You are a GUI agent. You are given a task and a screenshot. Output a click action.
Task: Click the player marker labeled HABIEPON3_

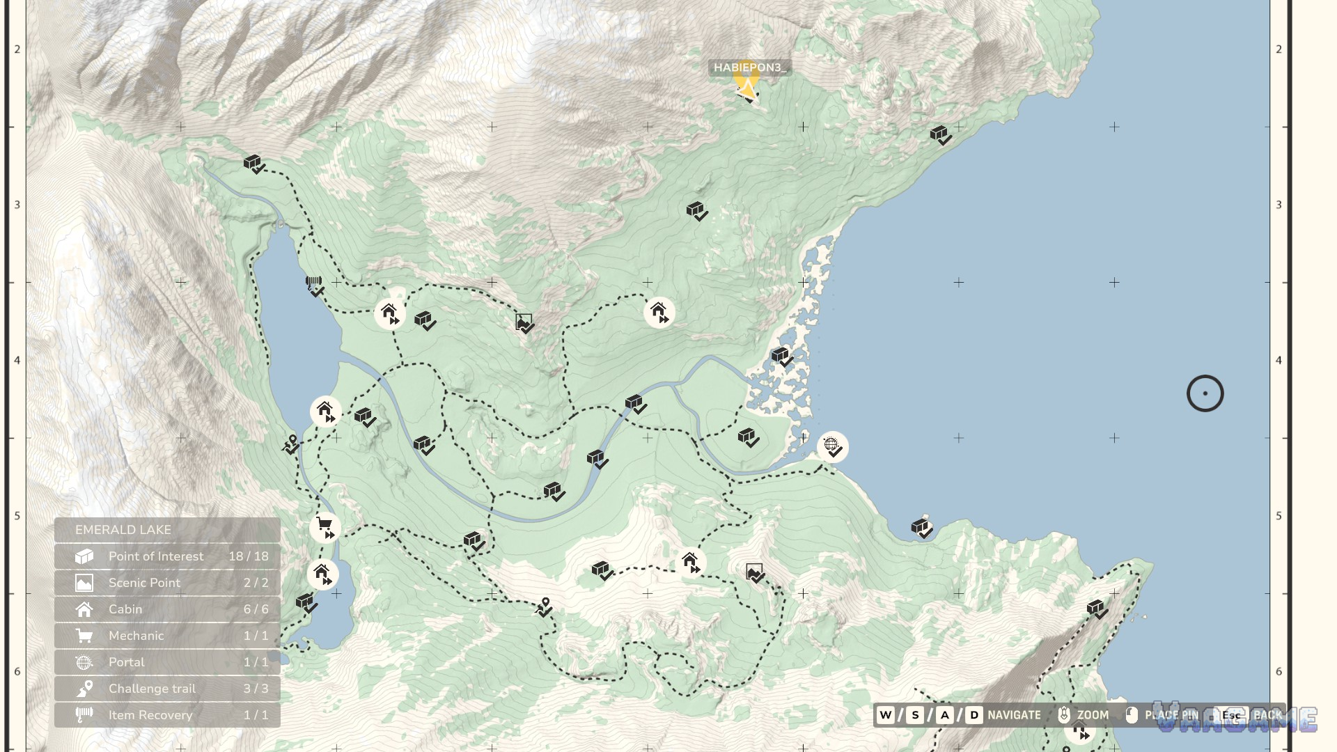point(747,84)
